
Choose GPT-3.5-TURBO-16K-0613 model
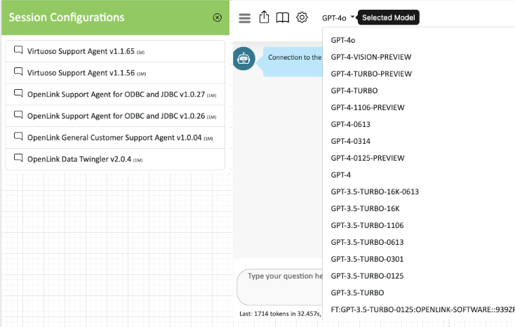tap(375, 192)
